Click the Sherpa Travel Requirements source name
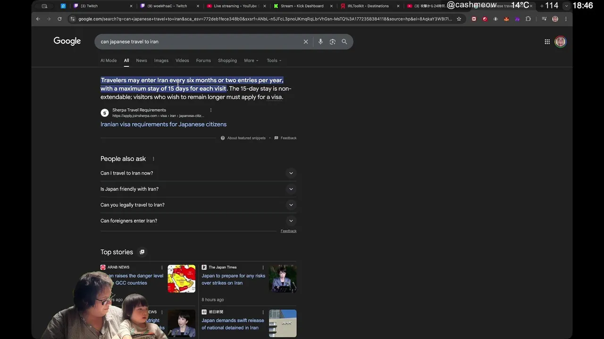 [x=139, y=110]
